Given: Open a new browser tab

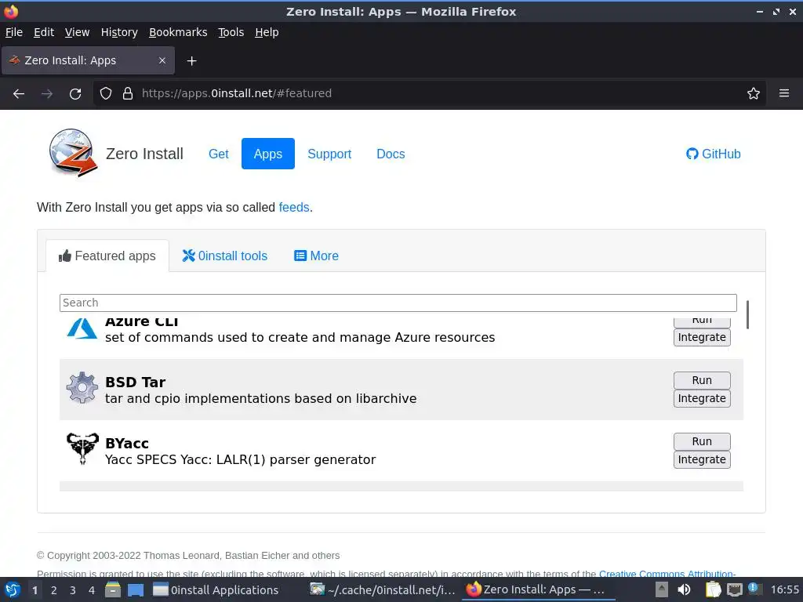Looking at the screenshot, I should [x=191, y=61].
